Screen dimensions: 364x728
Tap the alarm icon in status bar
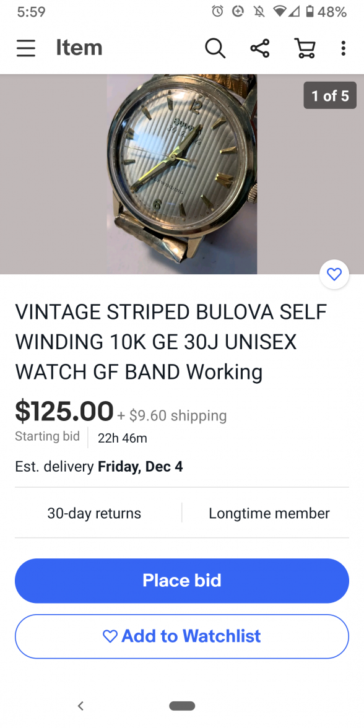tap(217, 11)
